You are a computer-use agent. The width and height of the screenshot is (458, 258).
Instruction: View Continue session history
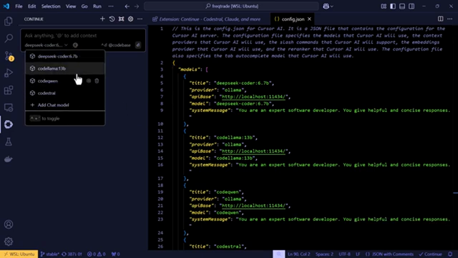[112, 19]
